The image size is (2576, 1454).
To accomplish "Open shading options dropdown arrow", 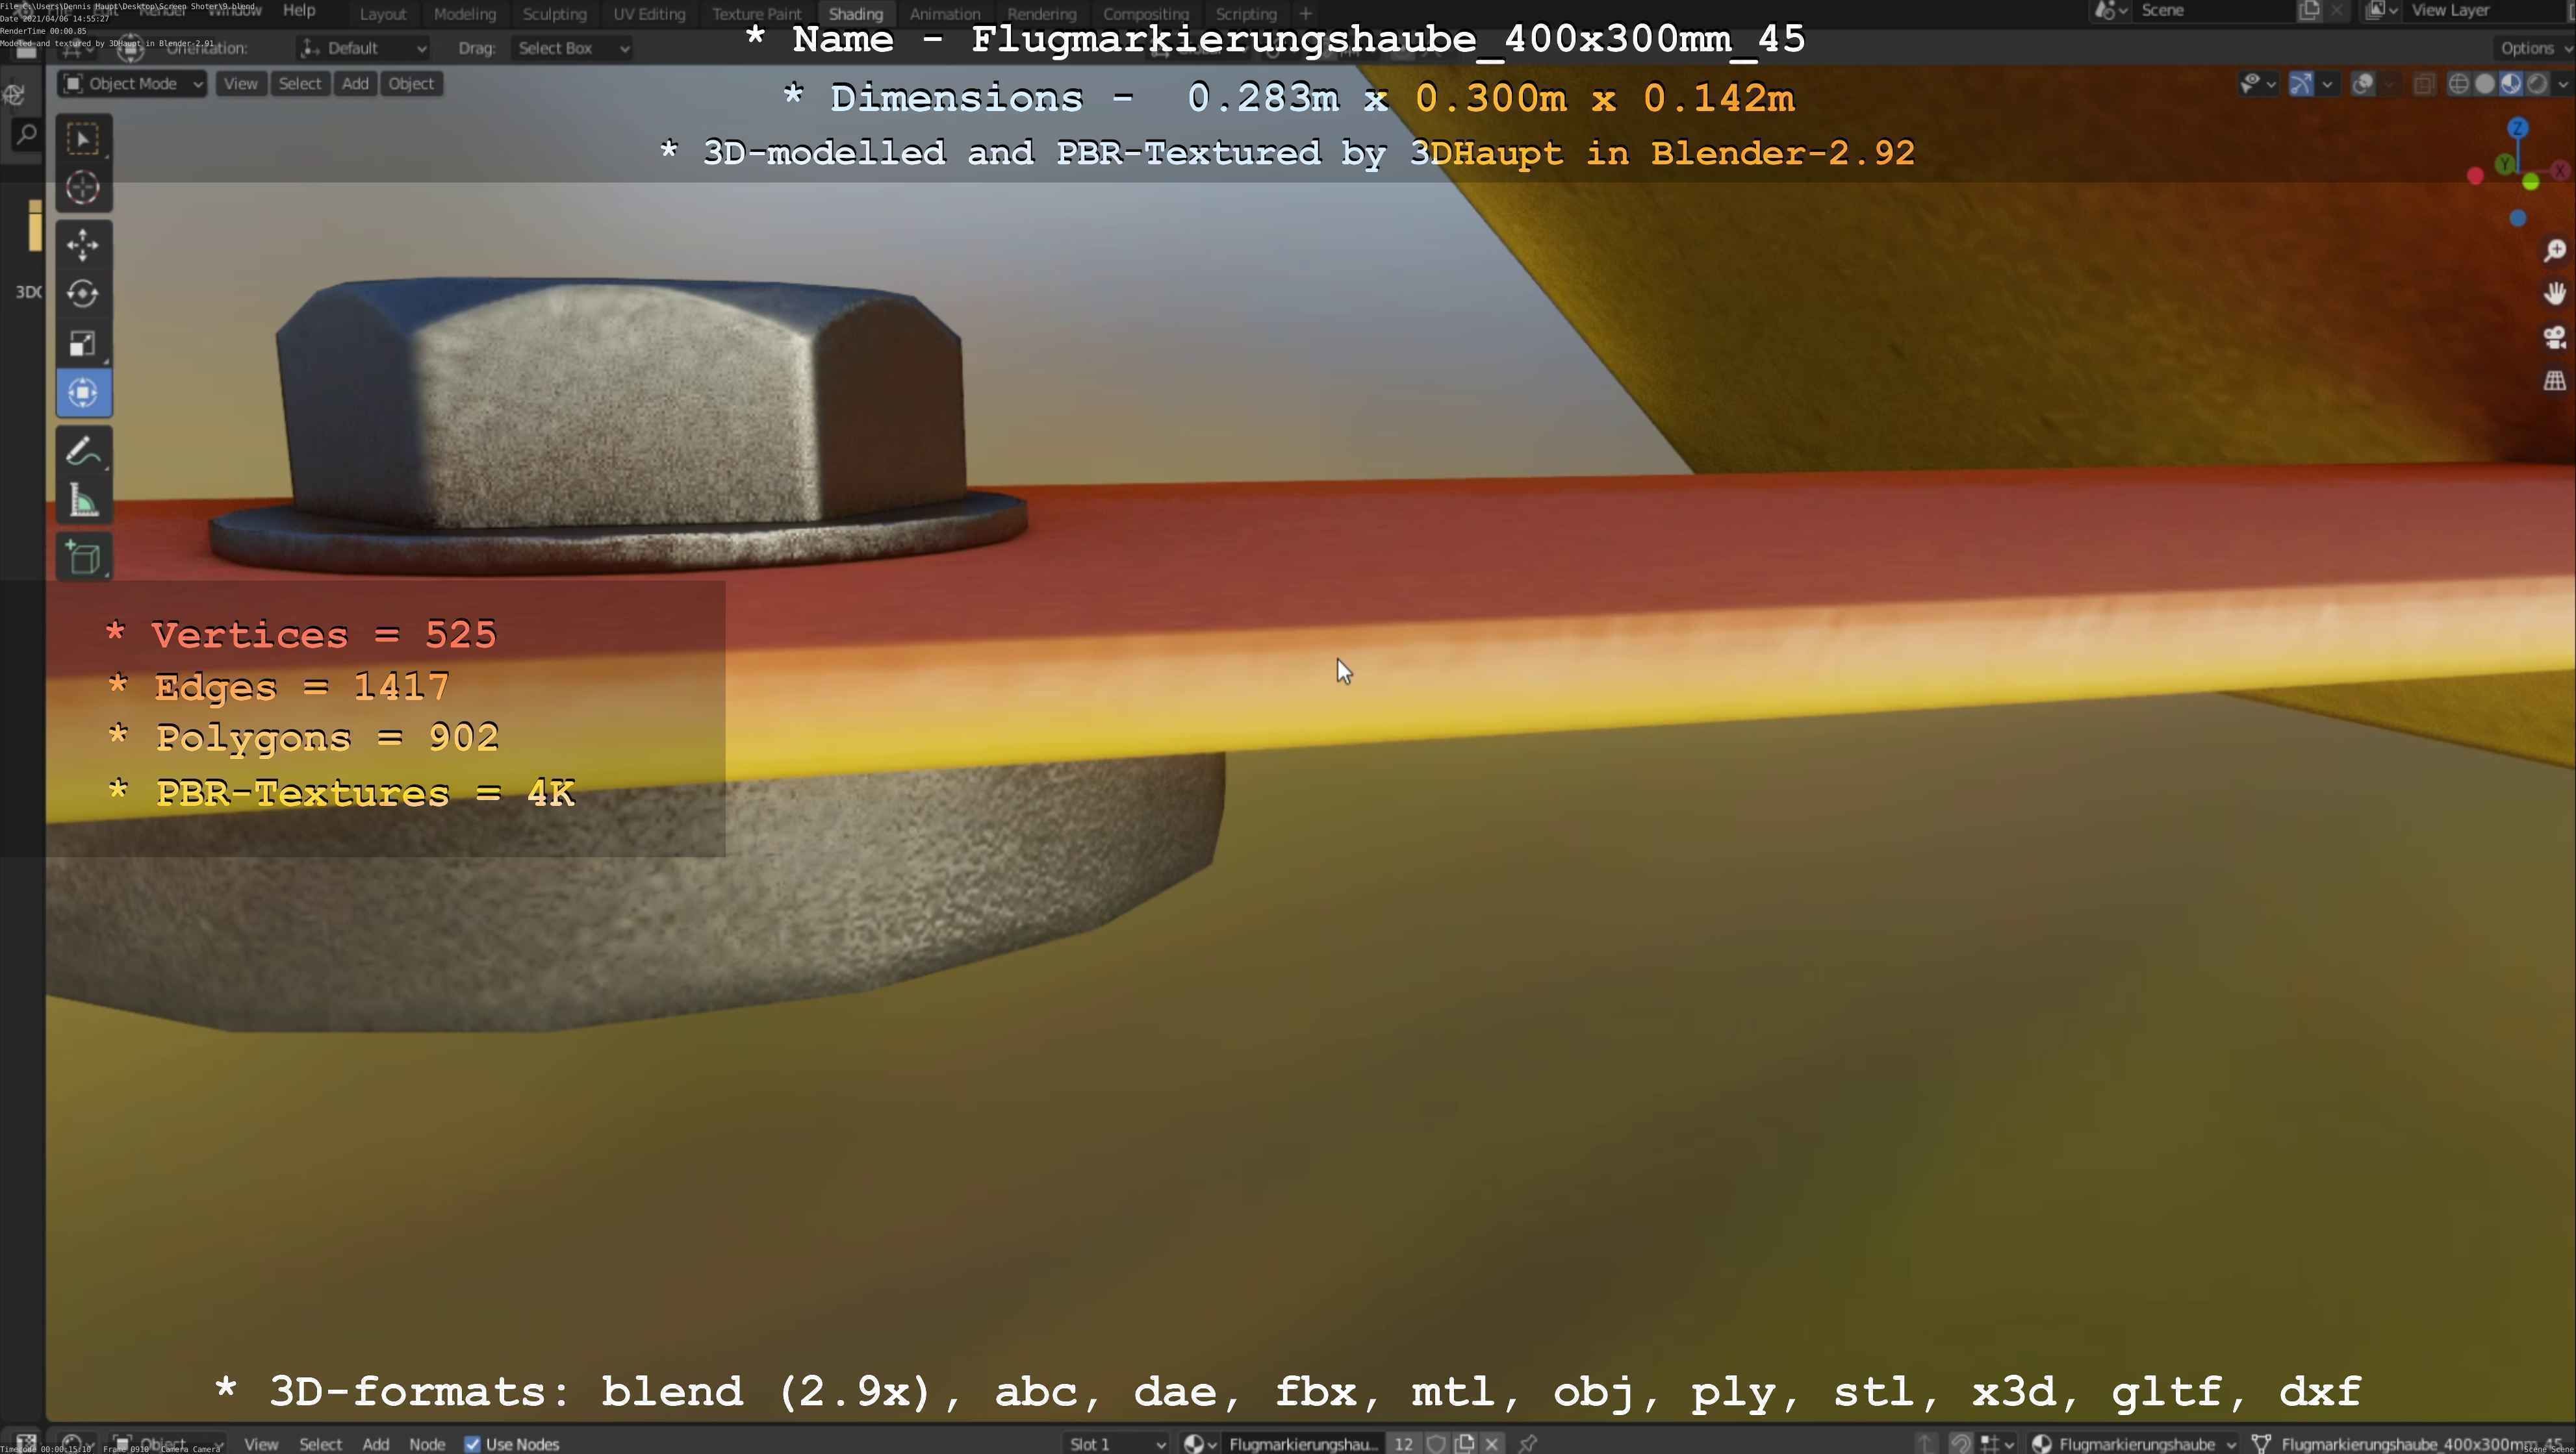I will [x=2563, y=84].
